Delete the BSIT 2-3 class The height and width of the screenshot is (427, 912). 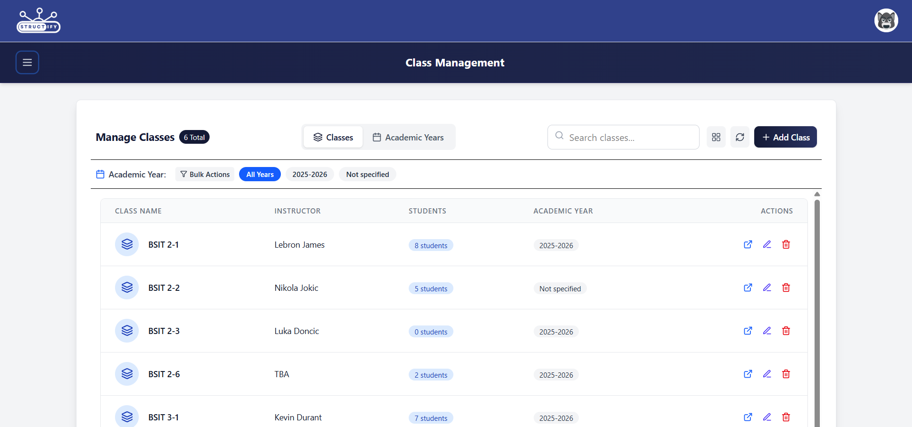click(x=786, y=331)
